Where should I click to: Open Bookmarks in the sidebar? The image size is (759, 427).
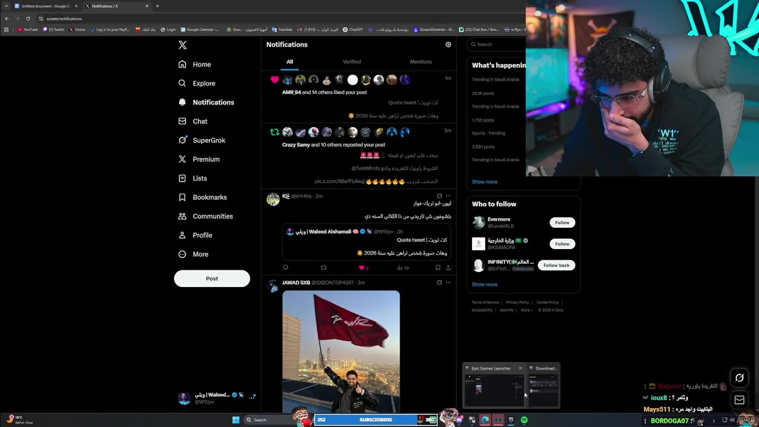202,197
